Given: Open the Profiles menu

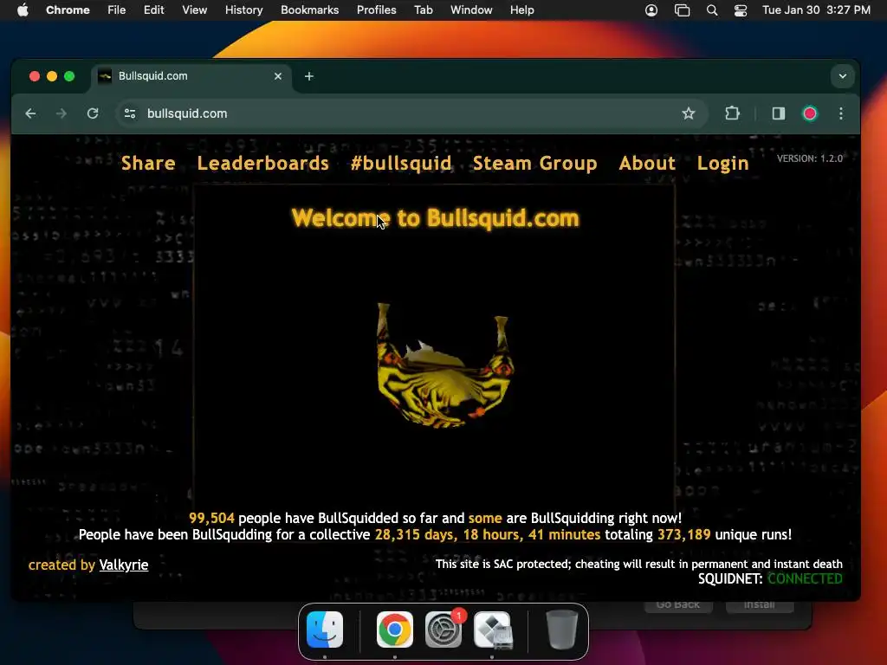Looking at the screenshot, I should (x=376, y=10).
